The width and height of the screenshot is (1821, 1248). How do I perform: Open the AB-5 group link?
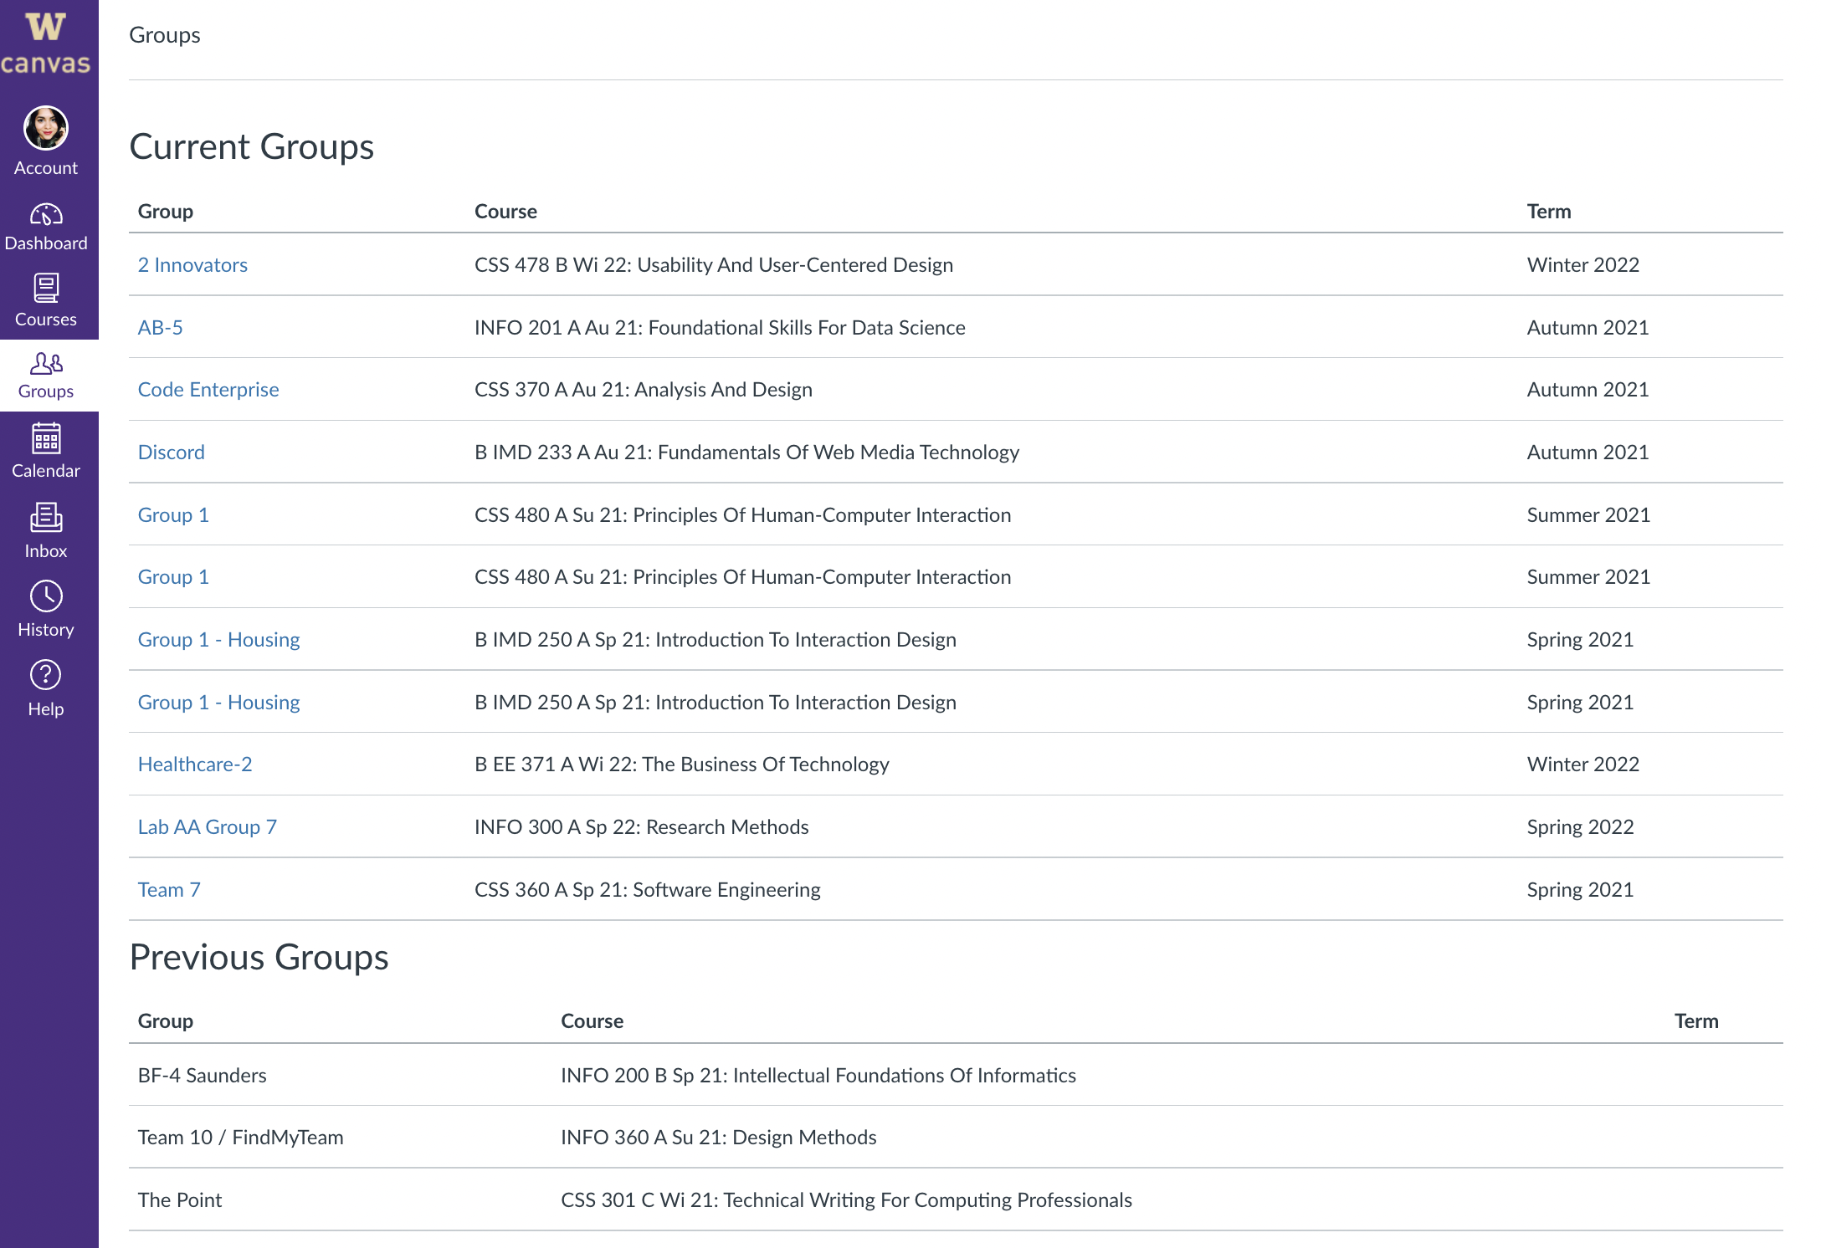[x=160, y=328]
